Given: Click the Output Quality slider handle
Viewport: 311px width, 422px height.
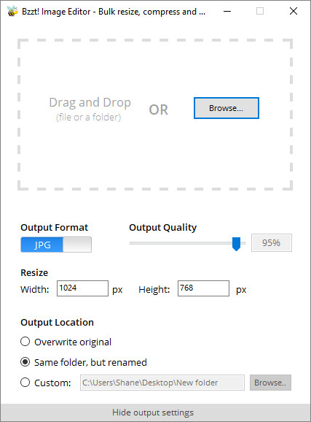Looking at the screenshot, I should [236, 244].
